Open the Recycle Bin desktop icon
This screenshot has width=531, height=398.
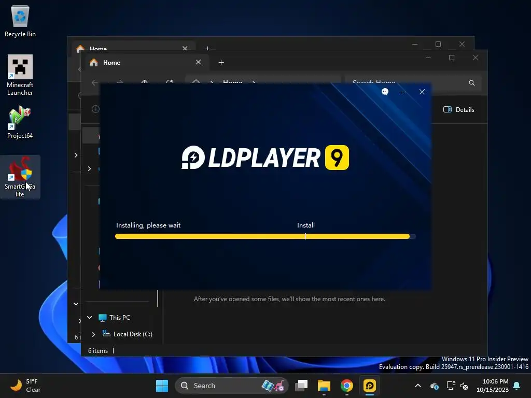20,21
